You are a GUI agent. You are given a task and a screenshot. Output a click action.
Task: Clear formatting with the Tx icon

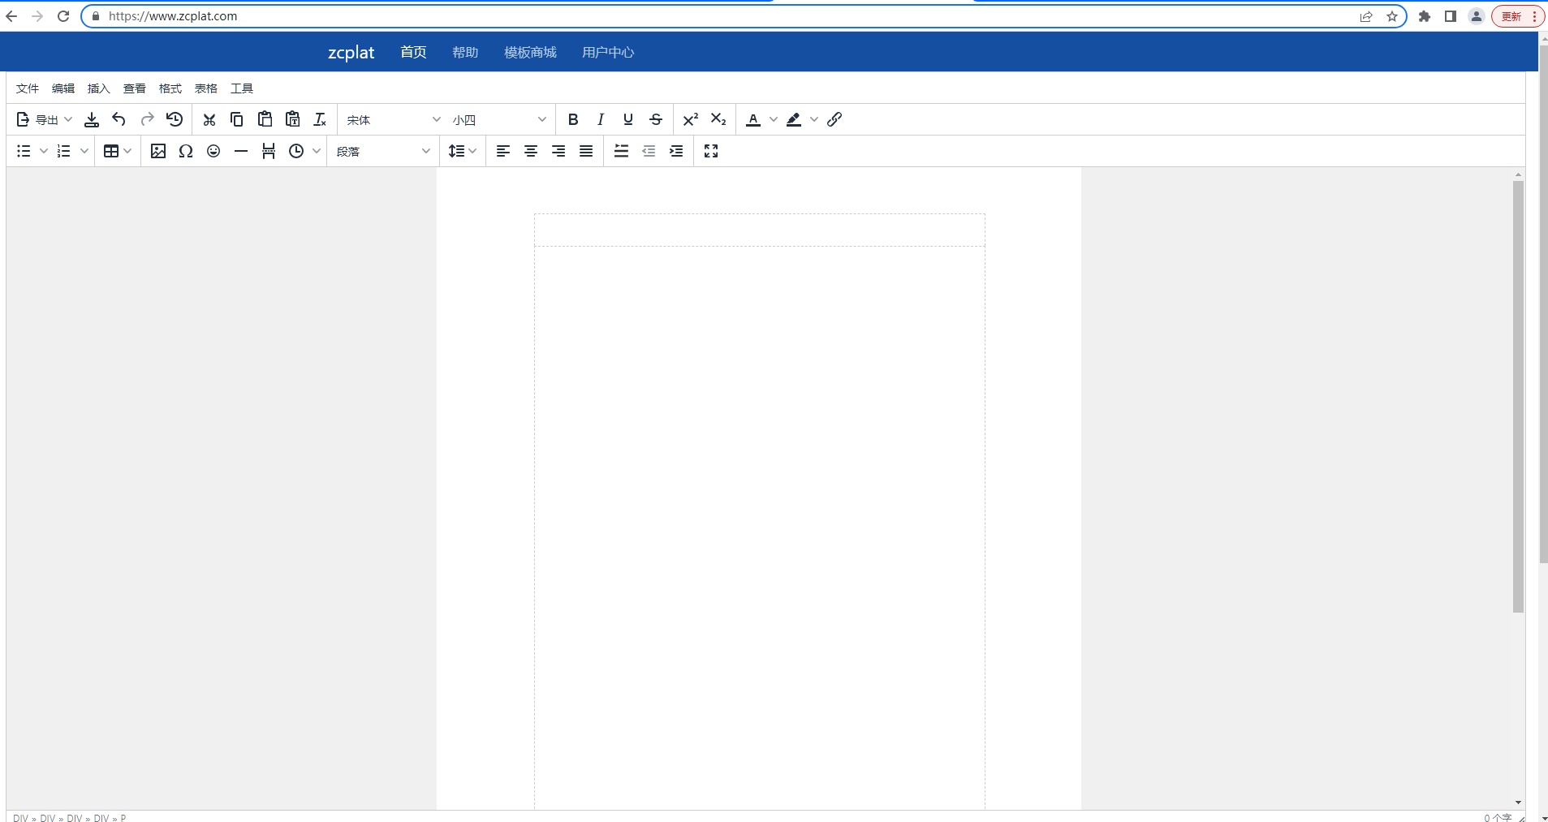pos(320,119)
